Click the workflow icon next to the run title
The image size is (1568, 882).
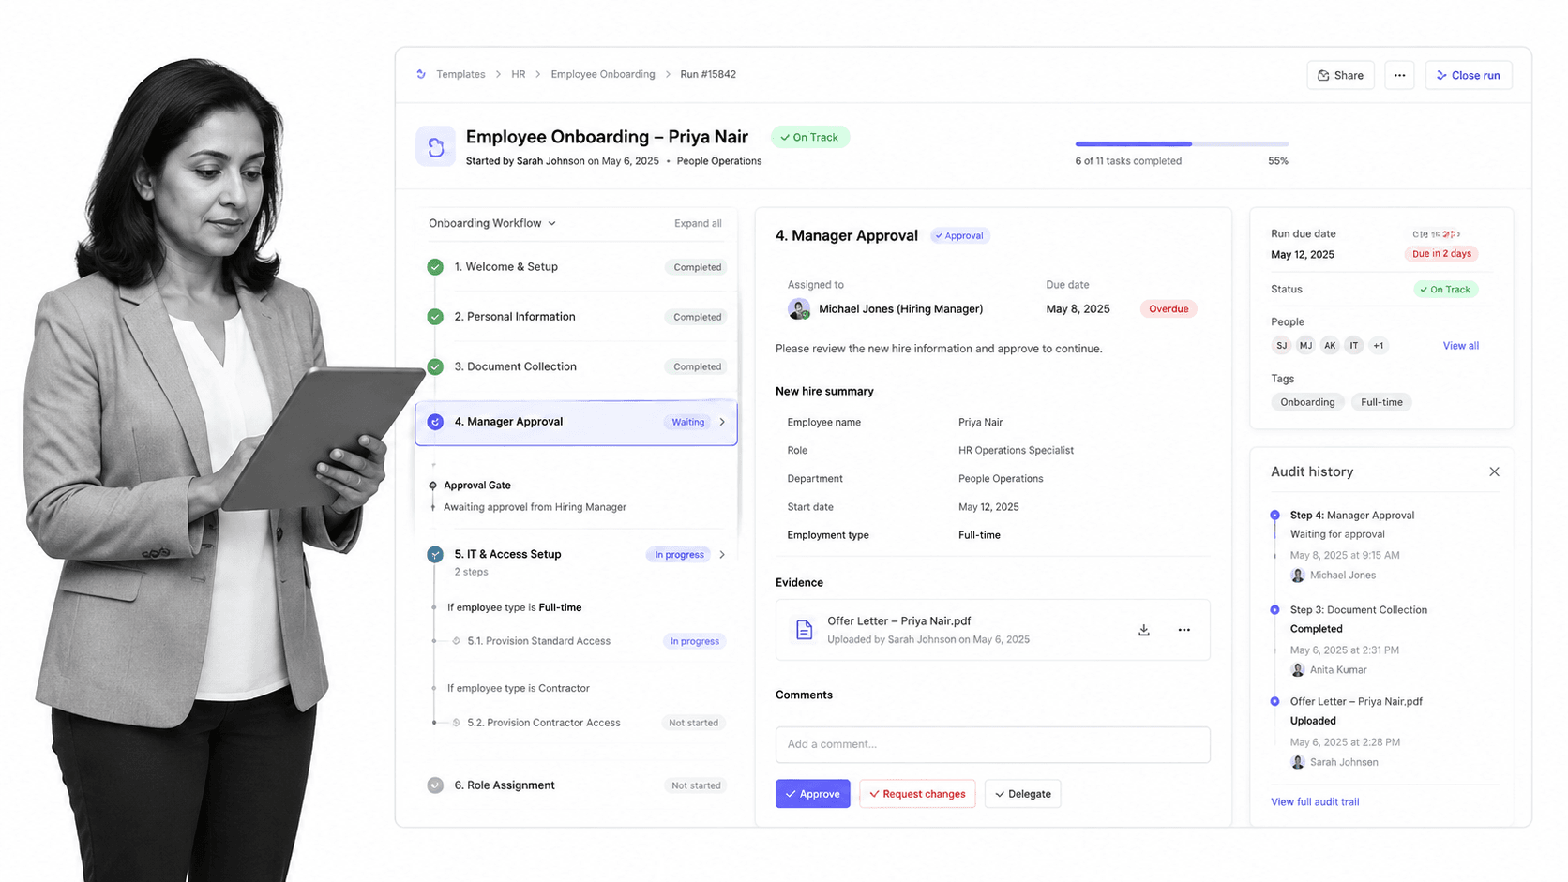[436, 146]
